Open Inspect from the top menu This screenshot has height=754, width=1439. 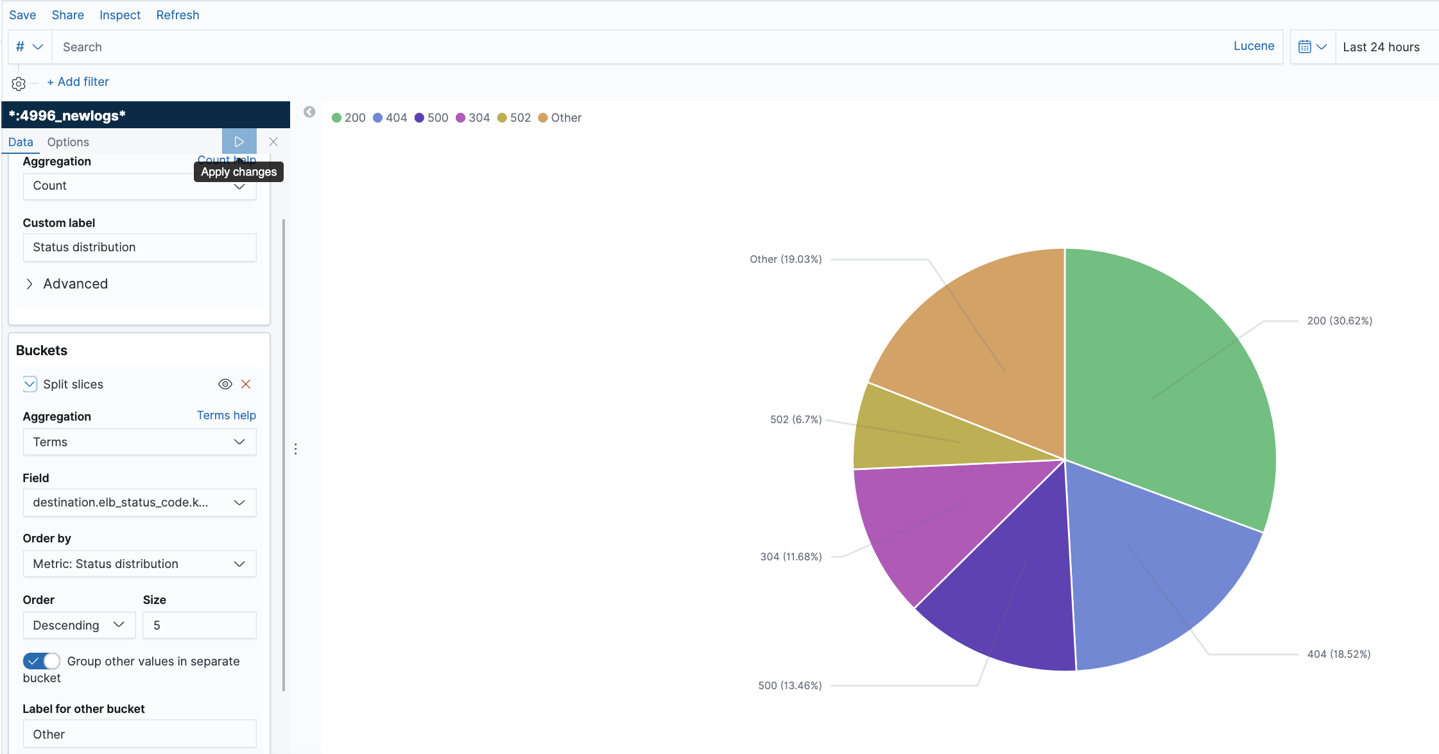(120, 15)
